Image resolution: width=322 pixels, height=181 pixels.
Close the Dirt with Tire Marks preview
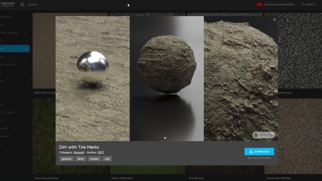click(x=274, y=20)
